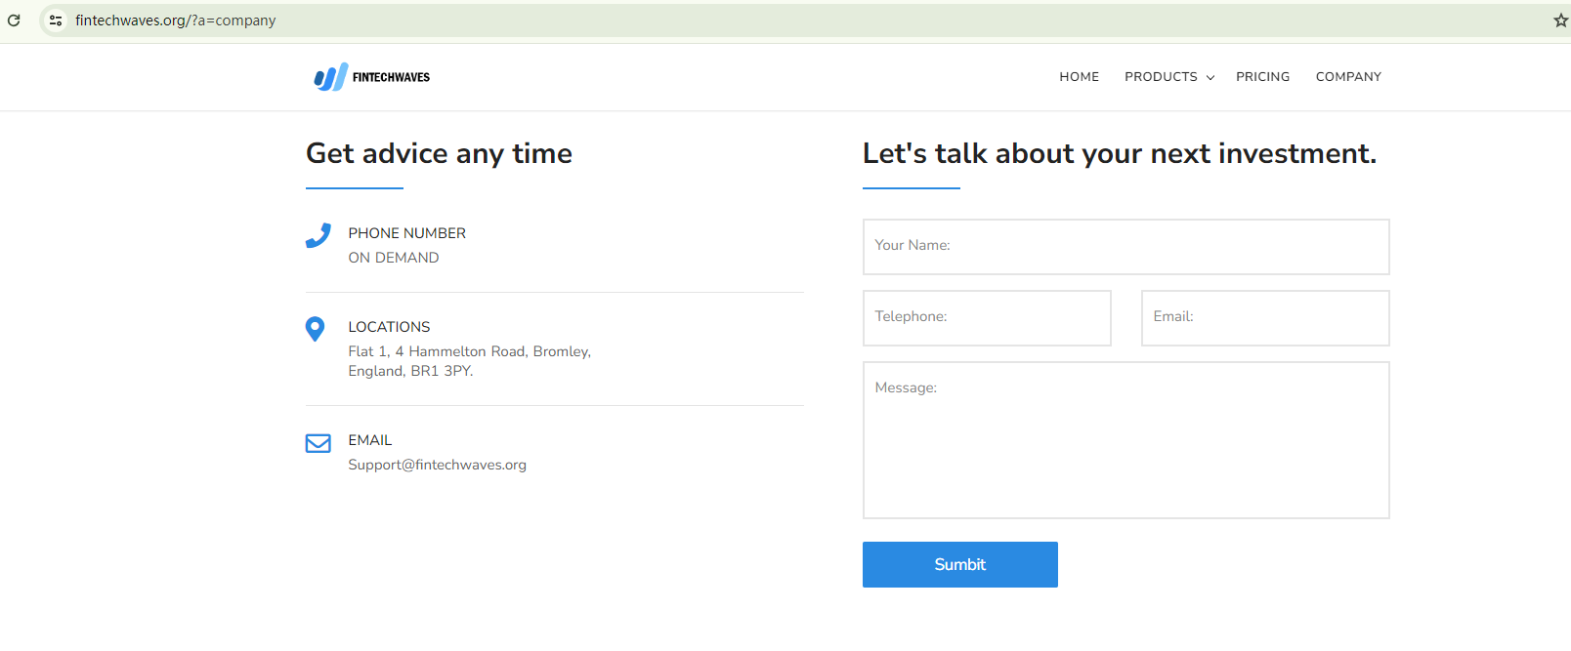Click the blue phone icon
The image size is (1571, 651).
coord(318,235)
